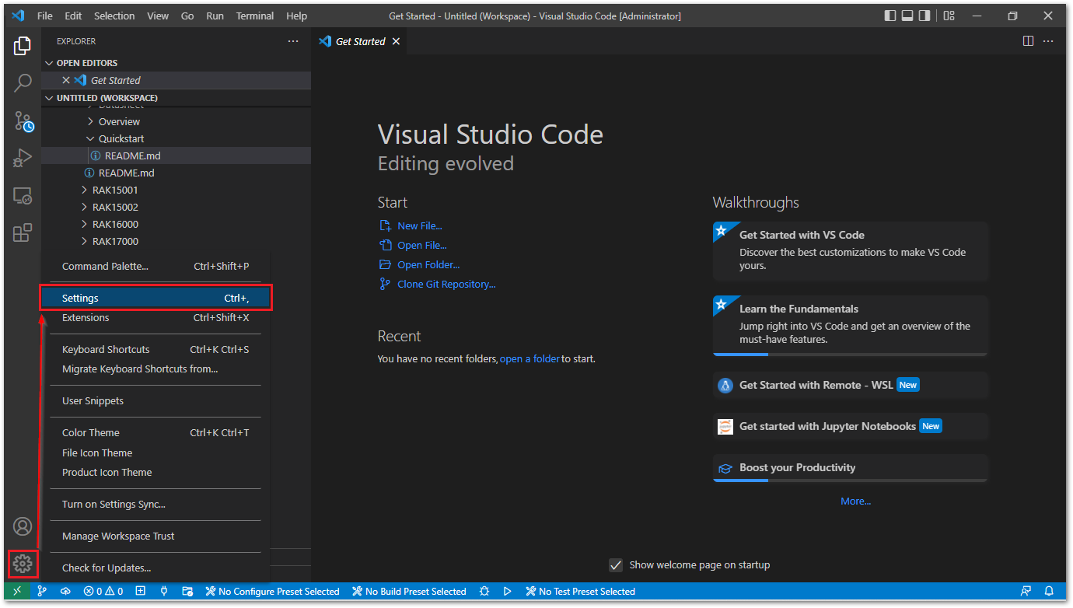
Task: Open the errors and warnings counter
Action: point(103,592)
